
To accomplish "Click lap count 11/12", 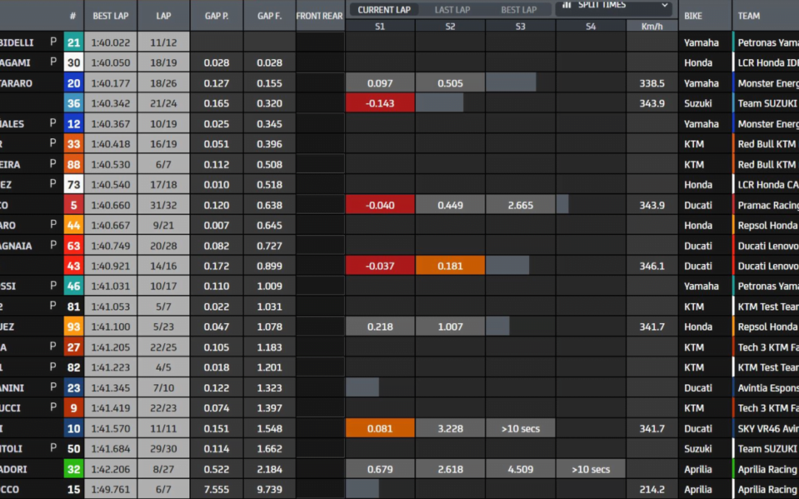I will point(163,42).
